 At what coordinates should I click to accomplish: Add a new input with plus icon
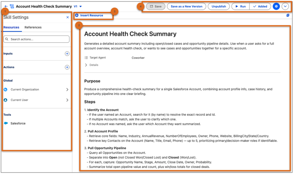pos(67,54)
